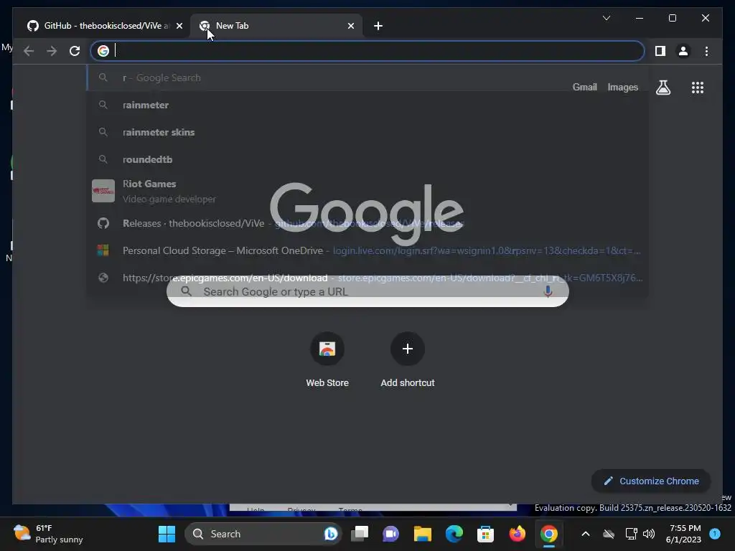The image size is (735, 551).
Task: Reload the current page
Action: coord(75,51)
